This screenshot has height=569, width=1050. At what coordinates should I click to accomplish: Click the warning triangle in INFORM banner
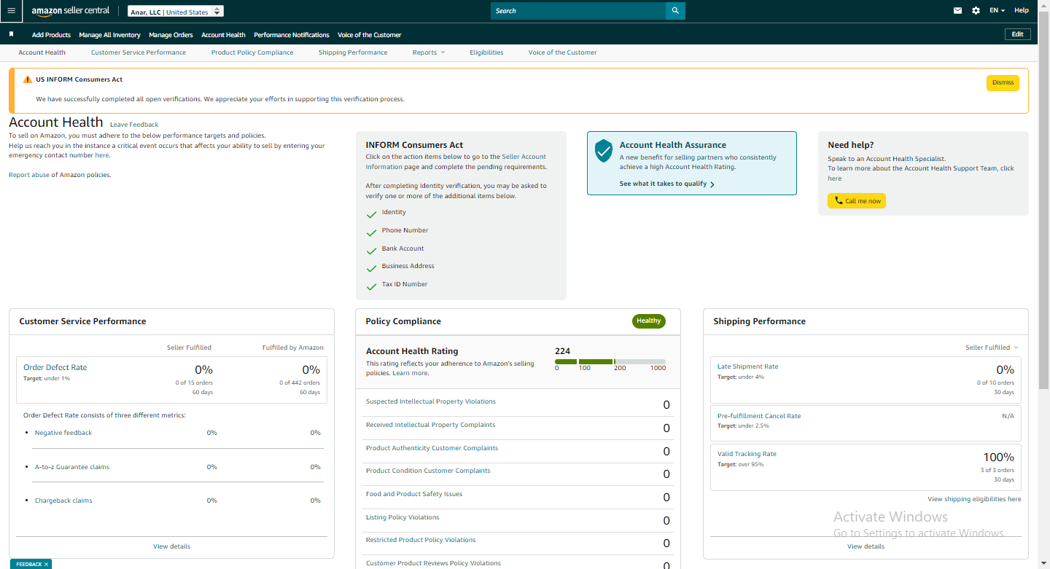click(x=28, y=79)
